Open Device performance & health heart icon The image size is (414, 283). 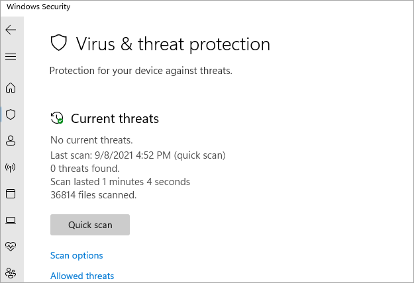tap(11, 246)
